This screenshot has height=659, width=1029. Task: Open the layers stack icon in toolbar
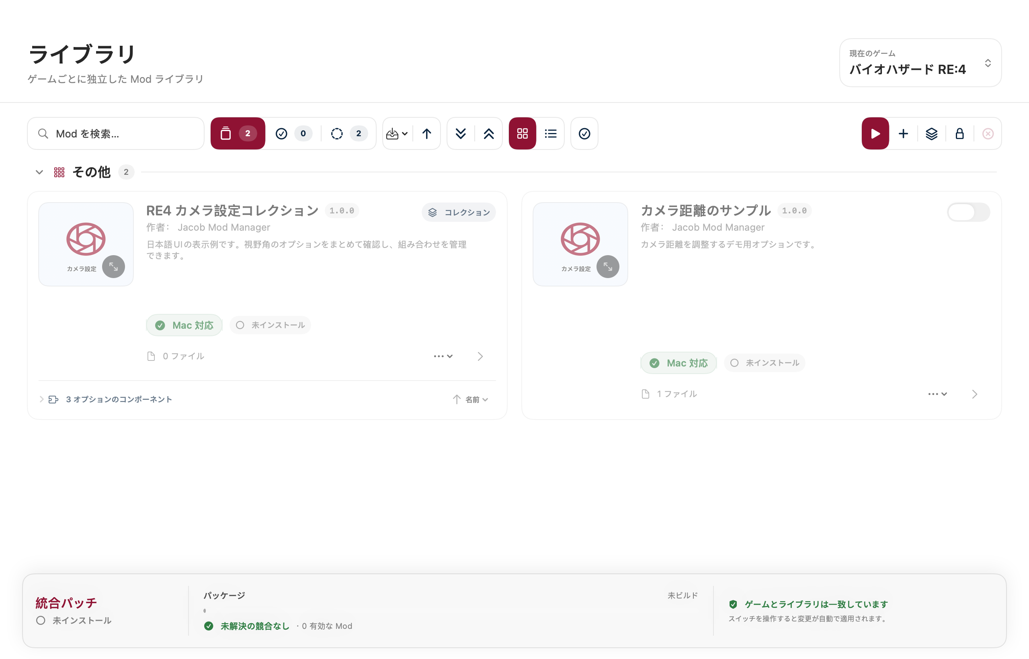coord(931,133)
